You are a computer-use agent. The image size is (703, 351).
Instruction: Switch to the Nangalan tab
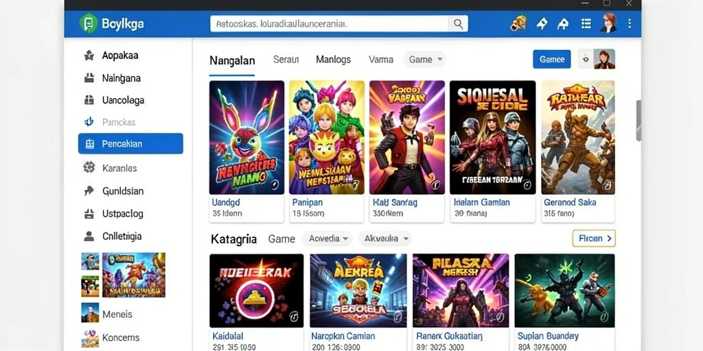(x=232, y=60)
